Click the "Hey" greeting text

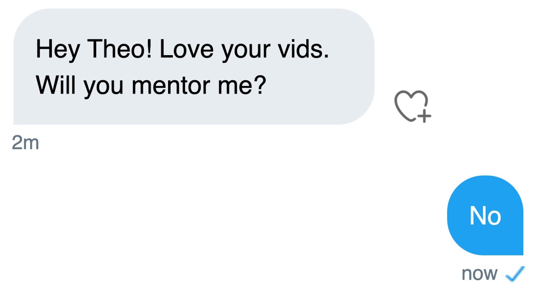[58, 50]
